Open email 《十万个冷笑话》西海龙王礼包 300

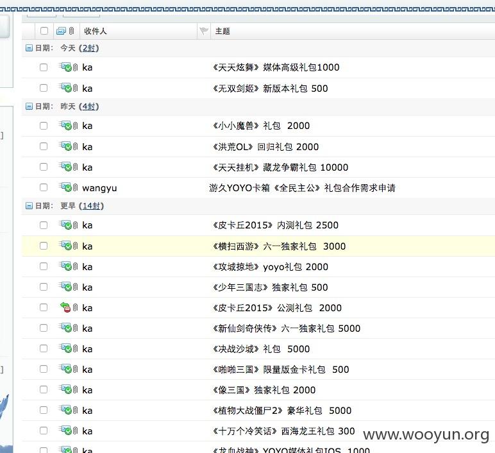tap(283, 431)
